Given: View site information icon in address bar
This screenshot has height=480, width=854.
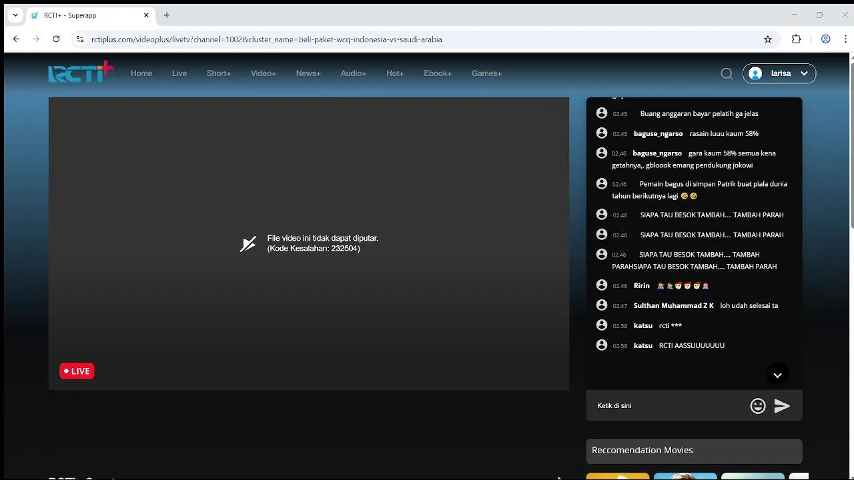Looking at the screenshot, I should pos(79,39).
